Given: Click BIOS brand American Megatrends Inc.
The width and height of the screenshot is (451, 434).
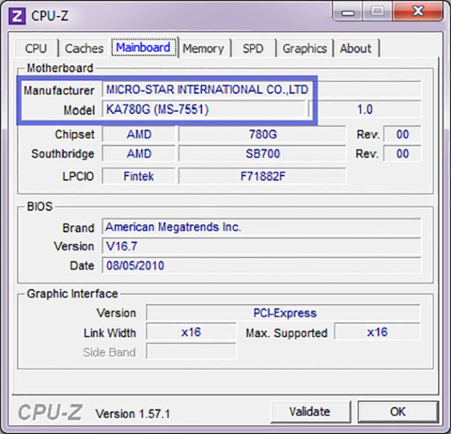Looking at the screenshot, I should [x=261, y=227].
